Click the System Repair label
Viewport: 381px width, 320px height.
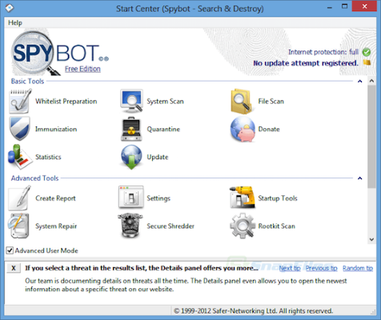pyautogui.click(x=56, y=226)
